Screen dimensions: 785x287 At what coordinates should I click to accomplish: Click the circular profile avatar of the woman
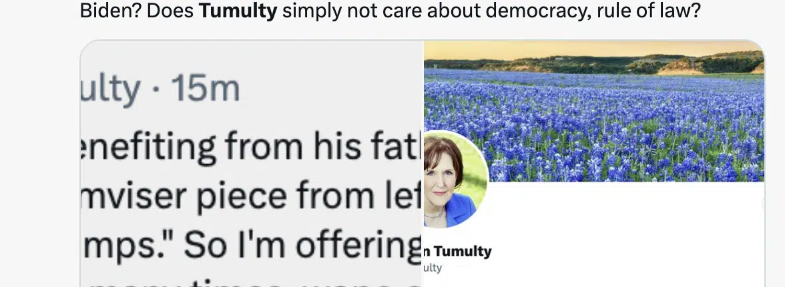[x=455, y=179]
